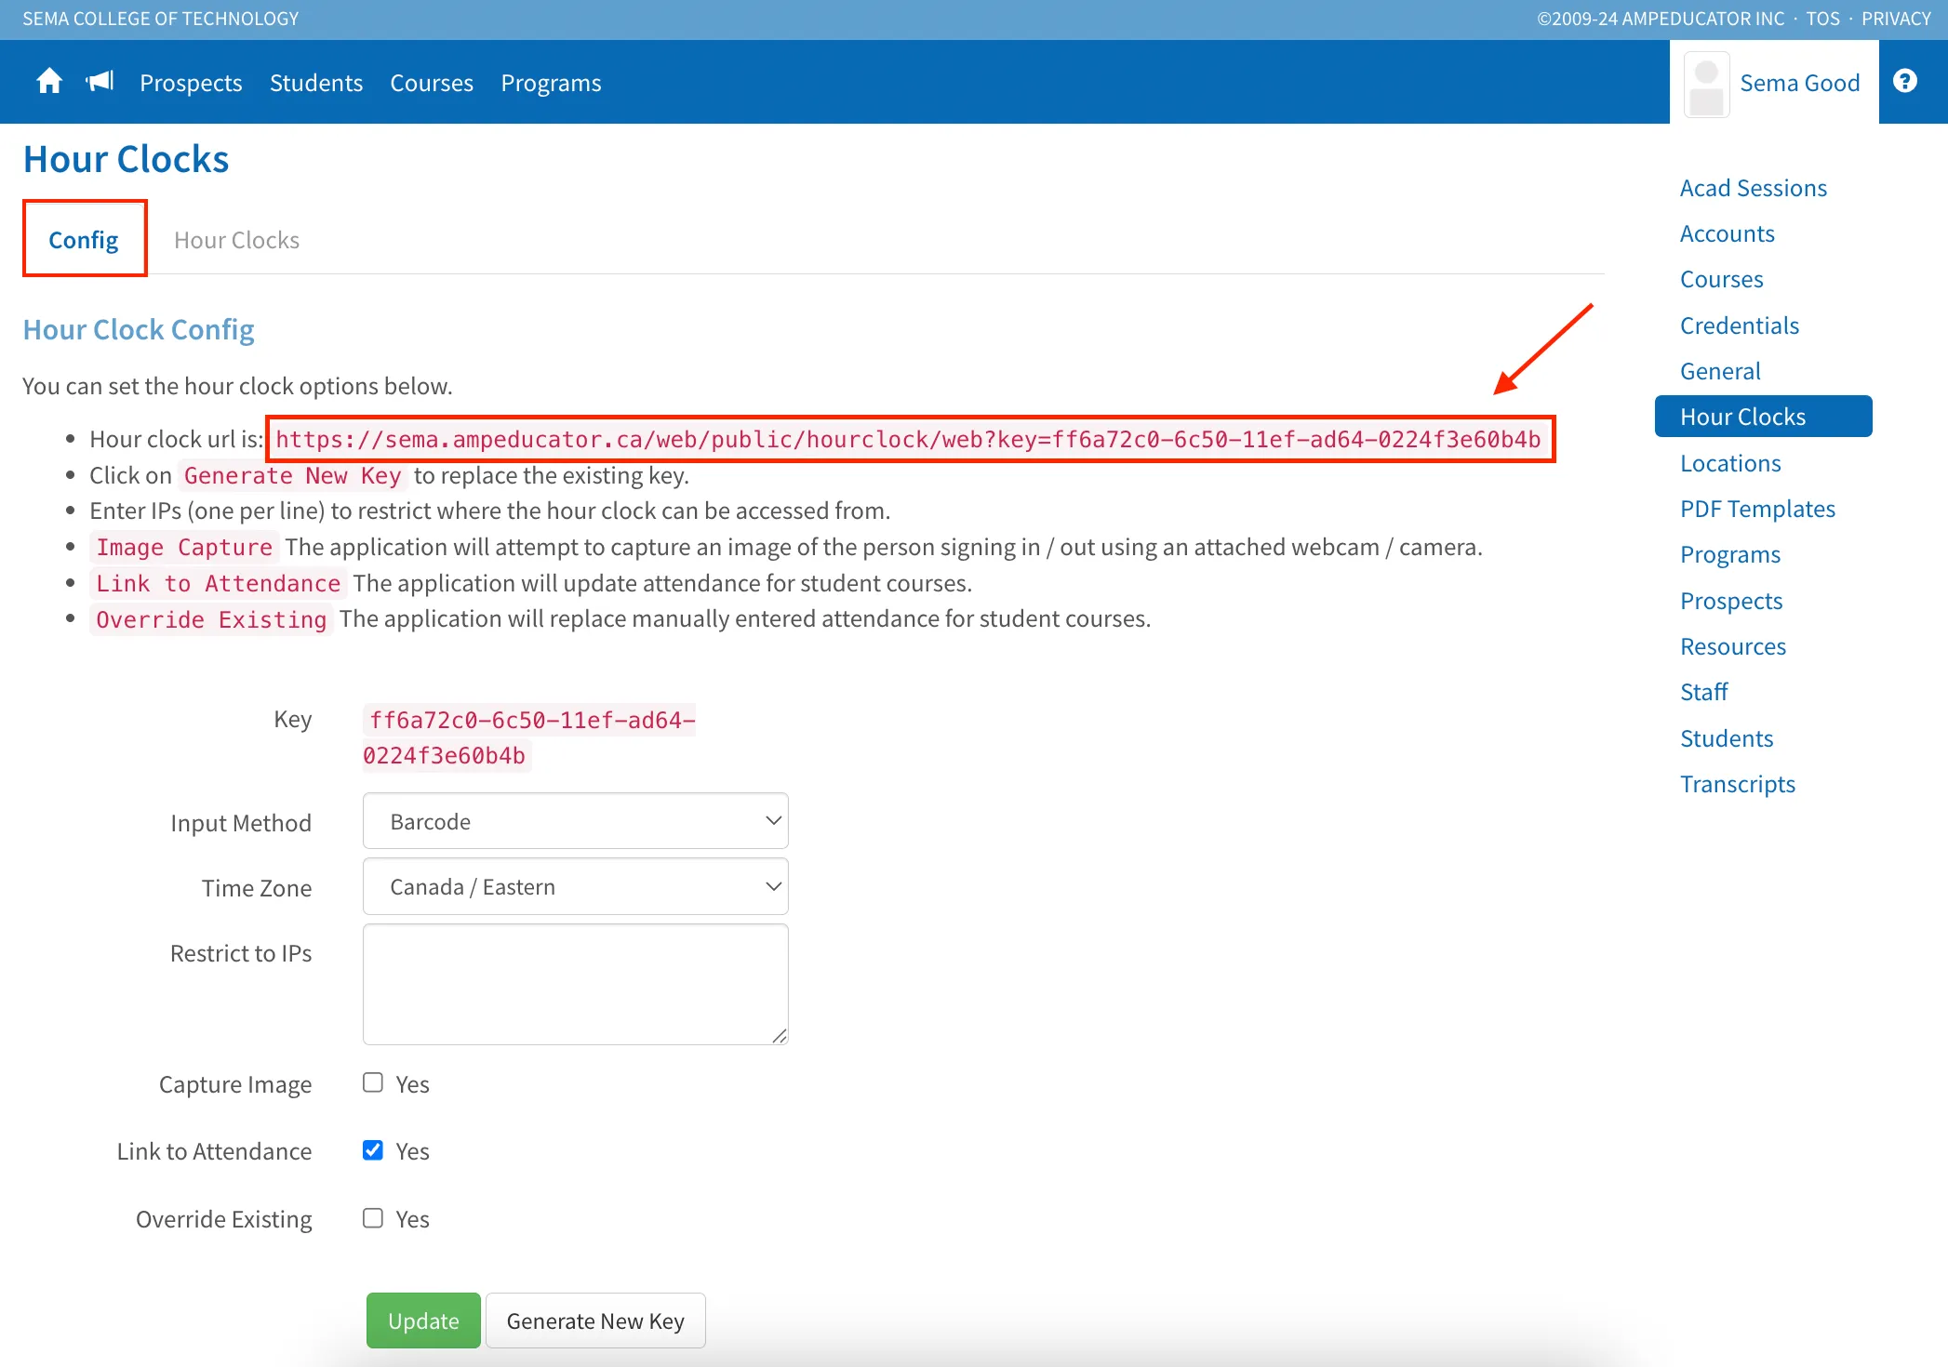Open the Programs top menu
The image size is (1948, 1367).
551,83
